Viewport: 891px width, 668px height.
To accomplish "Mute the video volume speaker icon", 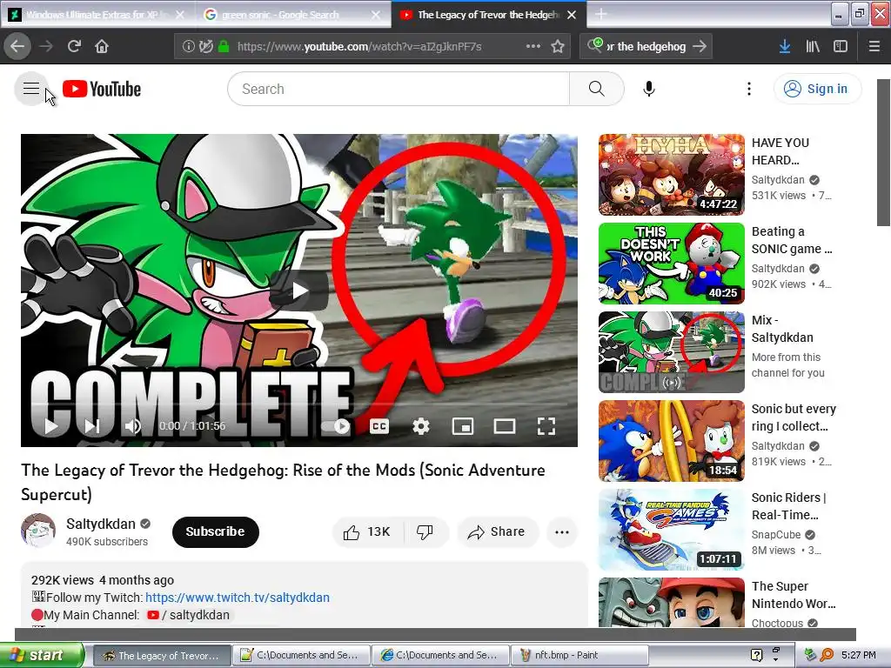I will click(x=133, y=426).
